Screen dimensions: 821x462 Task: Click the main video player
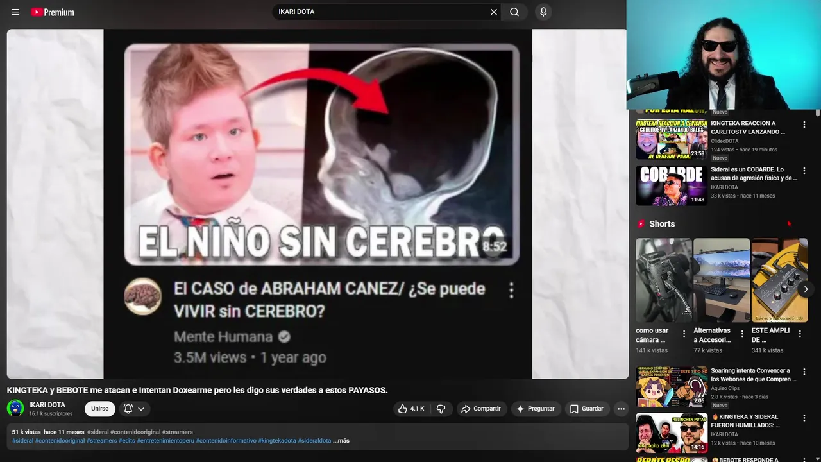tap(317, 203)
